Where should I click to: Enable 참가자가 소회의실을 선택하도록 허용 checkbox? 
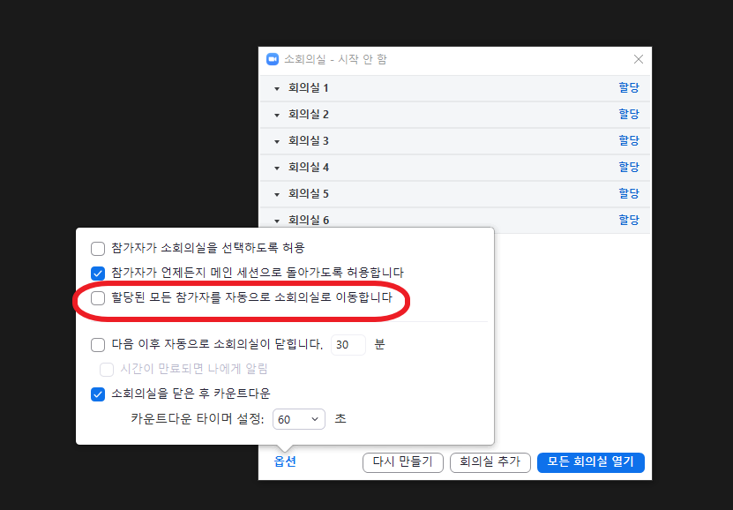pos(98,249)
